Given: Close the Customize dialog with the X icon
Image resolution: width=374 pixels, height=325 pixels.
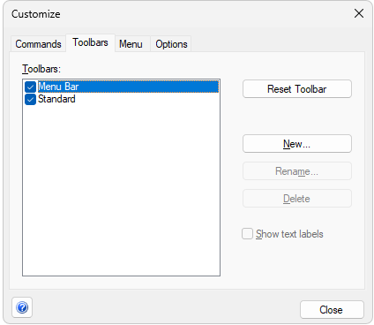Looking at the screenshot, I should click(359, 13).
